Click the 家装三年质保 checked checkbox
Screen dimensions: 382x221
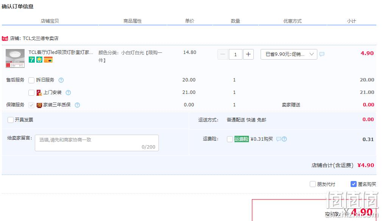31,105
